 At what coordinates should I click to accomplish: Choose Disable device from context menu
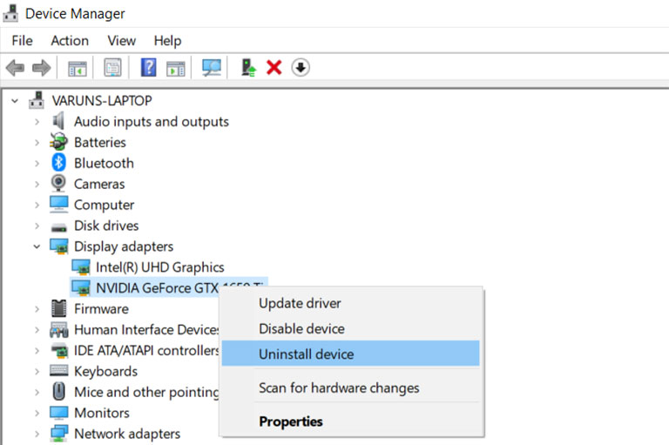pyautogui.click(x=351, y=328)
